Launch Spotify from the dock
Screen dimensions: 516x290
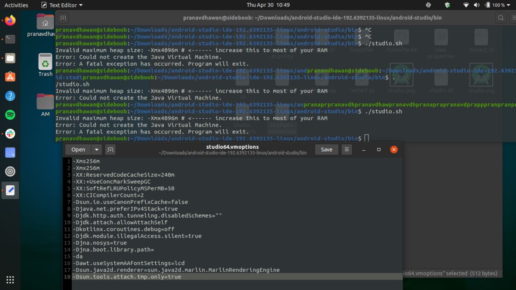pyautogui.click(x=10, y=115)
